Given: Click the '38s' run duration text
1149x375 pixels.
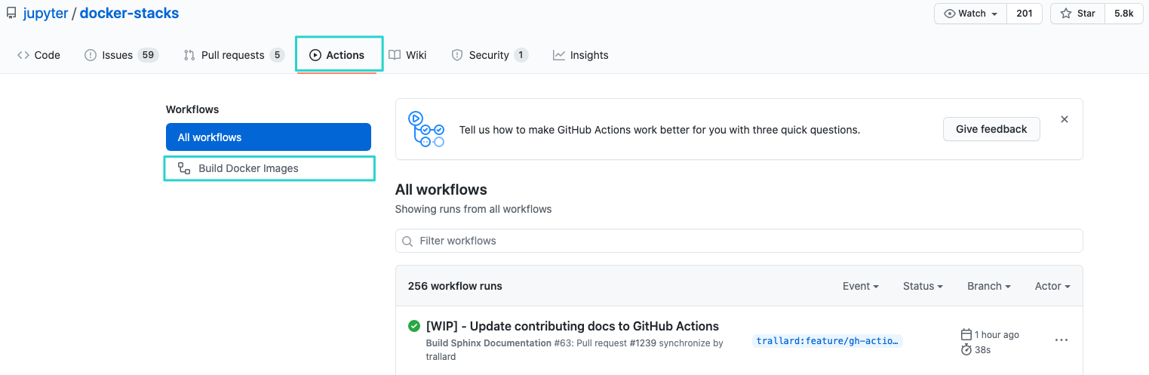Looking at the screenshot, I should coord(982,349).
